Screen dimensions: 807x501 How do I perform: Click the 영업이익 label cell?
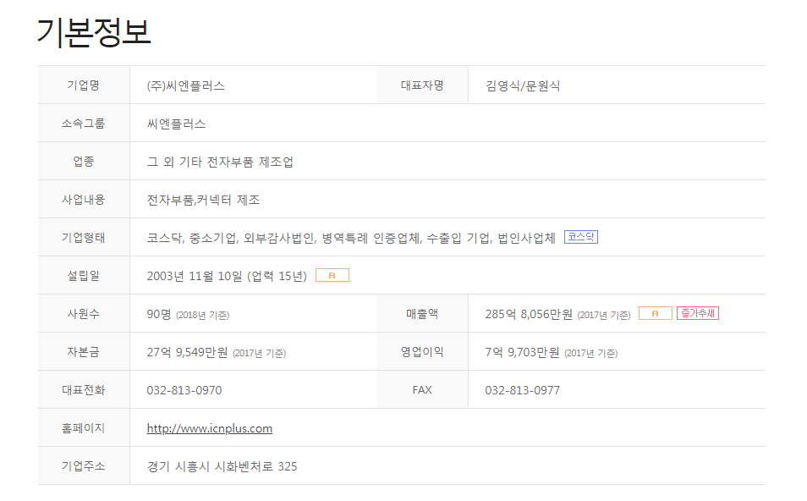point(423,352)
